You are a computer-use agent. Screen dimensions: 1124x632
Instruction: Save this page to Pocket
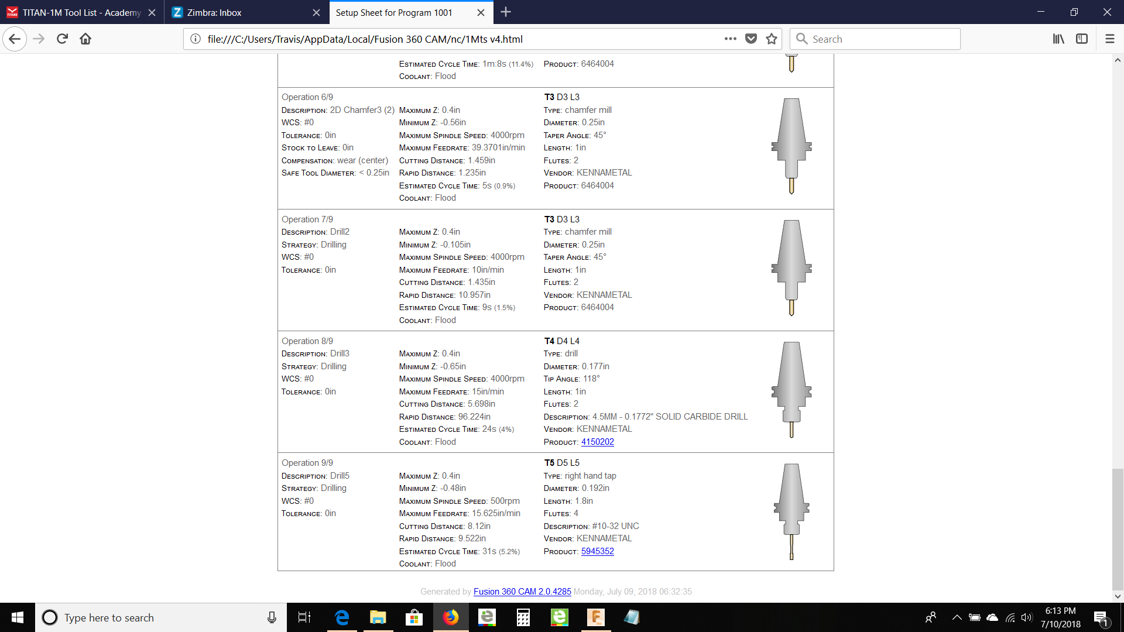[751, 39]
